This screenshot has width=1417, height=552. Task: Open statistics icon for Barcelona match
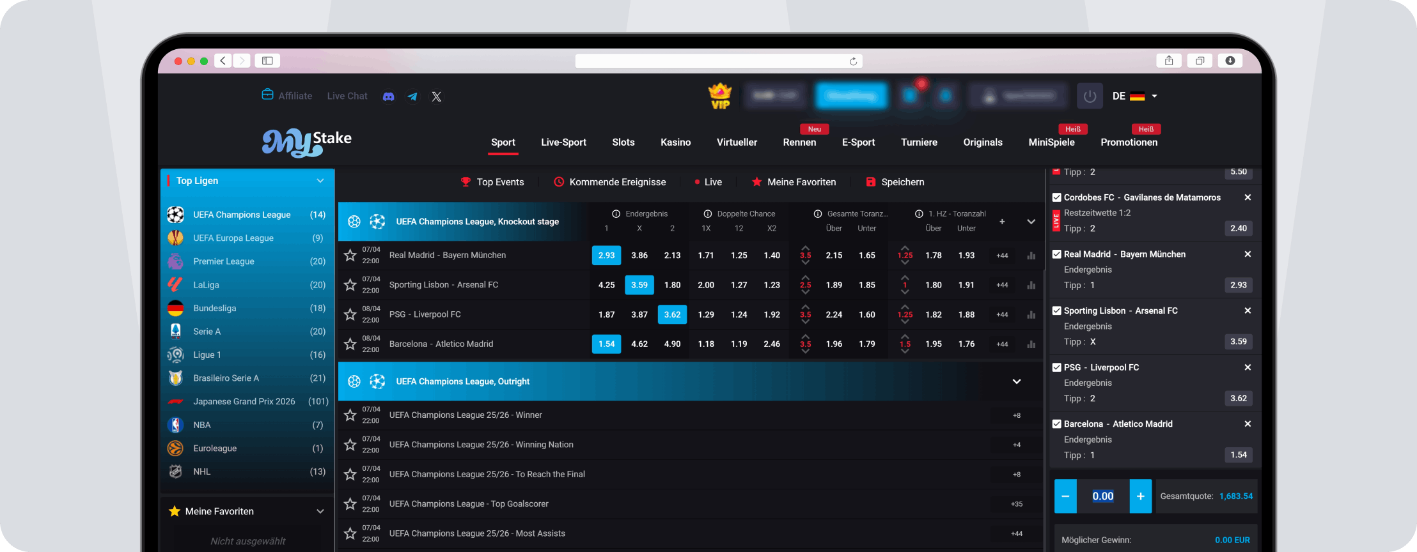1031,344
